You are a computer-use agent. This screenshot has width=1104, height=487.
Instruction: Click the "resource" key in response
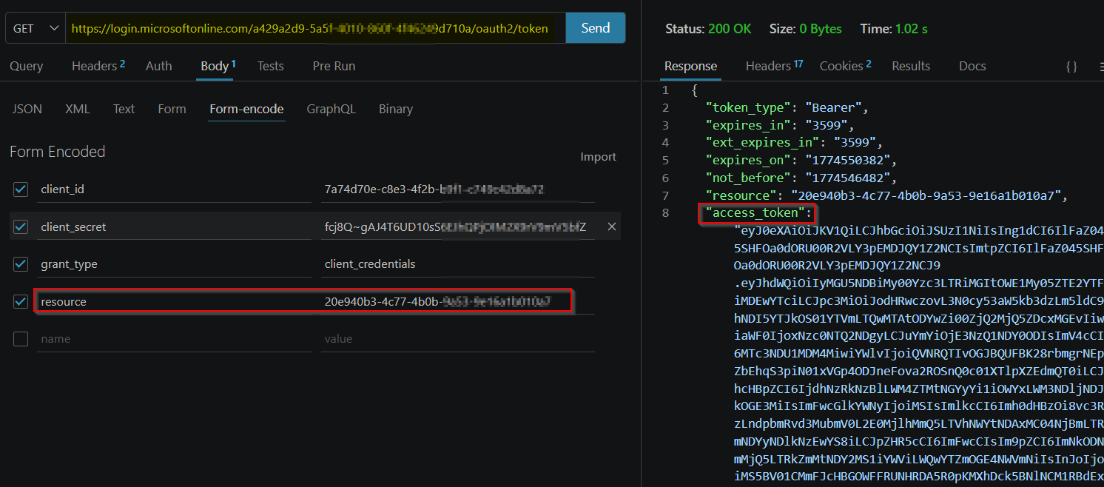click(x=742, y=195)
